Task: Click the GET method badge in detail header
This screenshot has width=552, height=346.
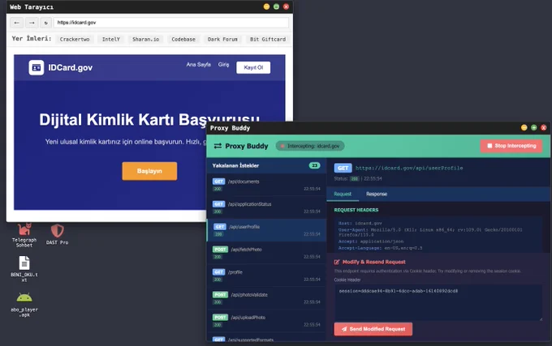Action: coord(343,169)
